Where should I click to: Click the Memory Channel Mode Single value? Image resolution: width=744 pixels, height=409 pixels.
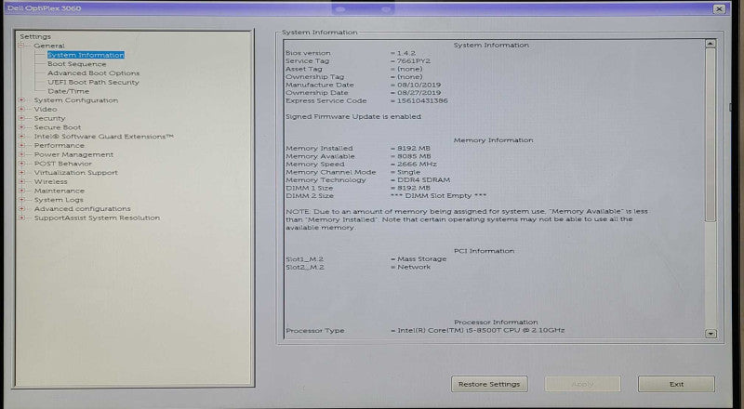coord(408,172)
